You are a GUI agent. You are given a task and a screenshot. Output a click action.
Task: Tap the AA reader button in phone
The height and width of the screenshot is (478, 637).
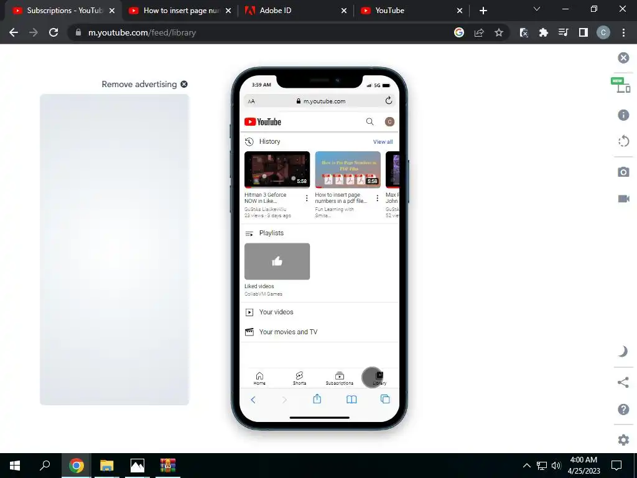[x=251, y=101]
